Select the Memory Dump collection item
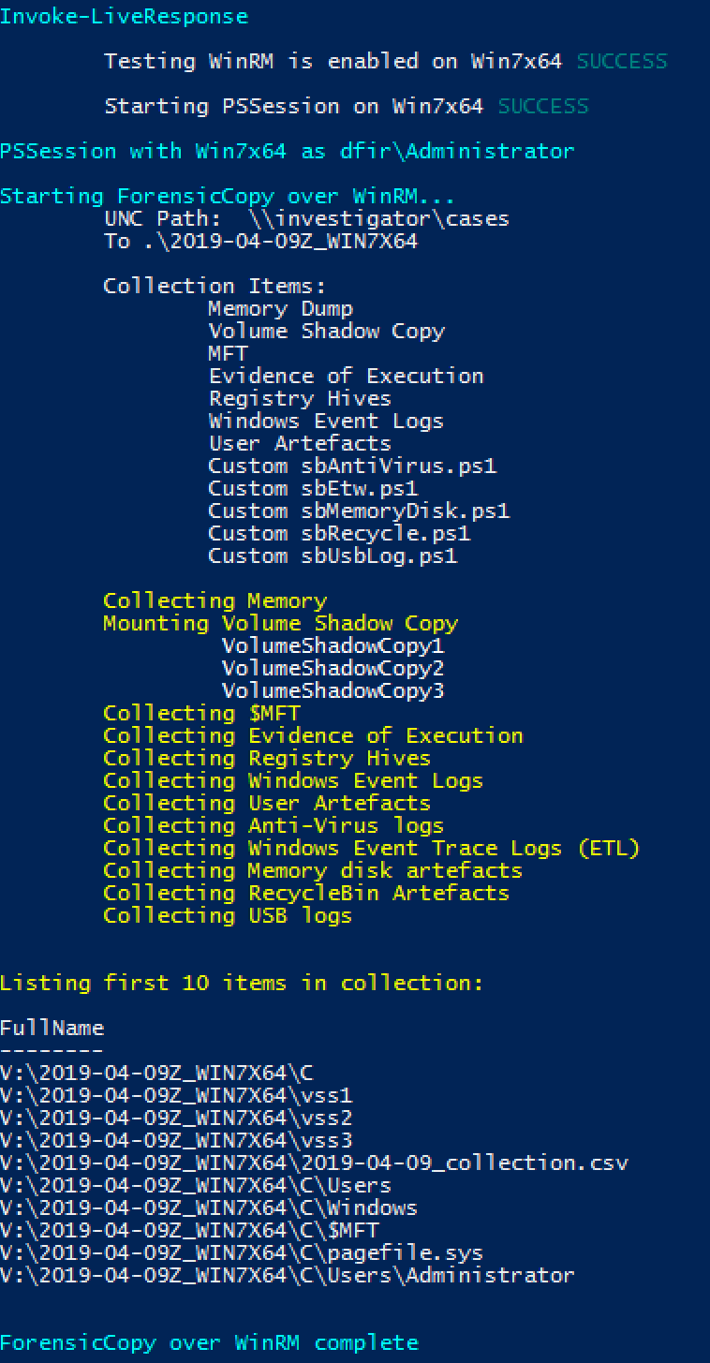The width and height of the screenshot is (710, 1363). click(x=281, y=309)
